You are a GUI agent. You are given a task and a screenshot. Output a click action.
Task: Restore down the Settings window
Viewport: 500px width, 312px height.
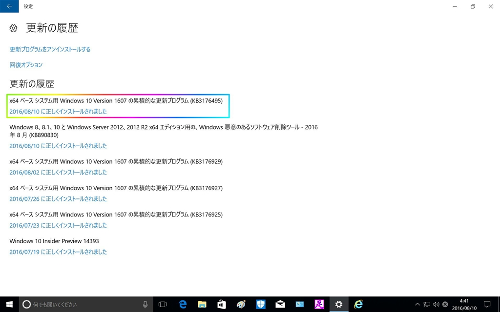point(473,6)
